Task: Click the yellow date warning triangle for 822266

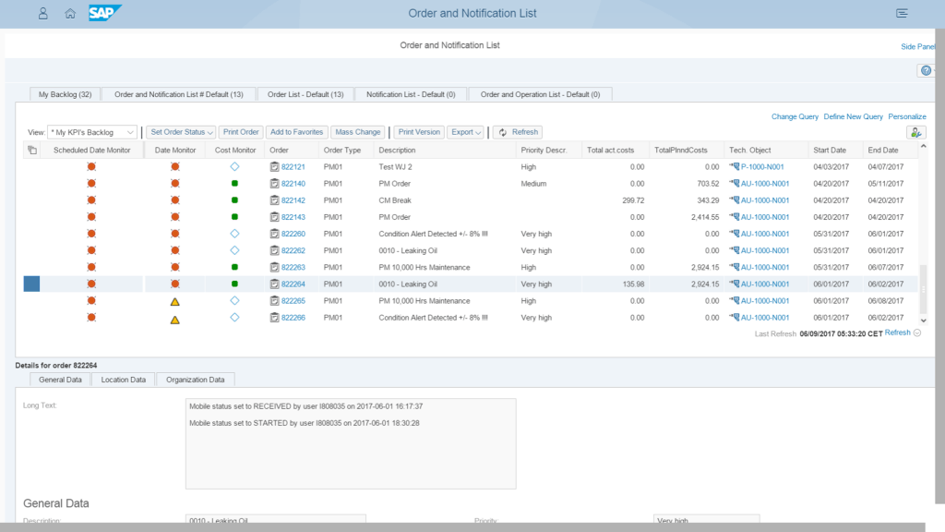Action: tap(174, 320)
